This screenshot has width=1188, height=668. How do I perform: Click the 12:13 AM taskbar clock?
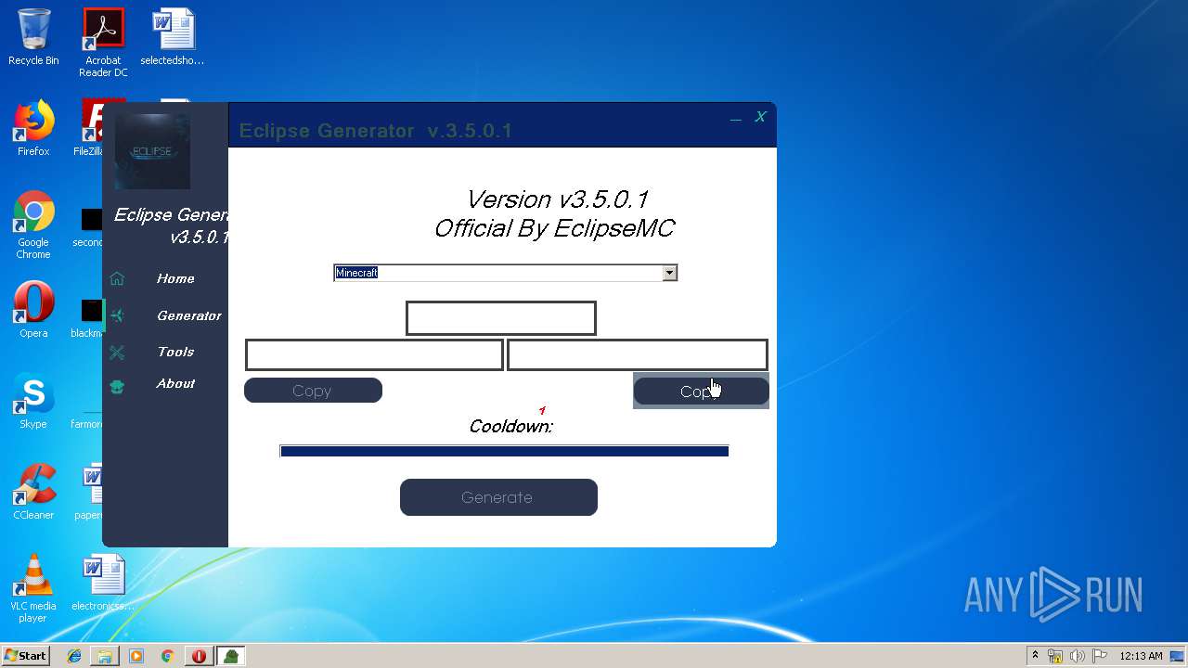1141,656
